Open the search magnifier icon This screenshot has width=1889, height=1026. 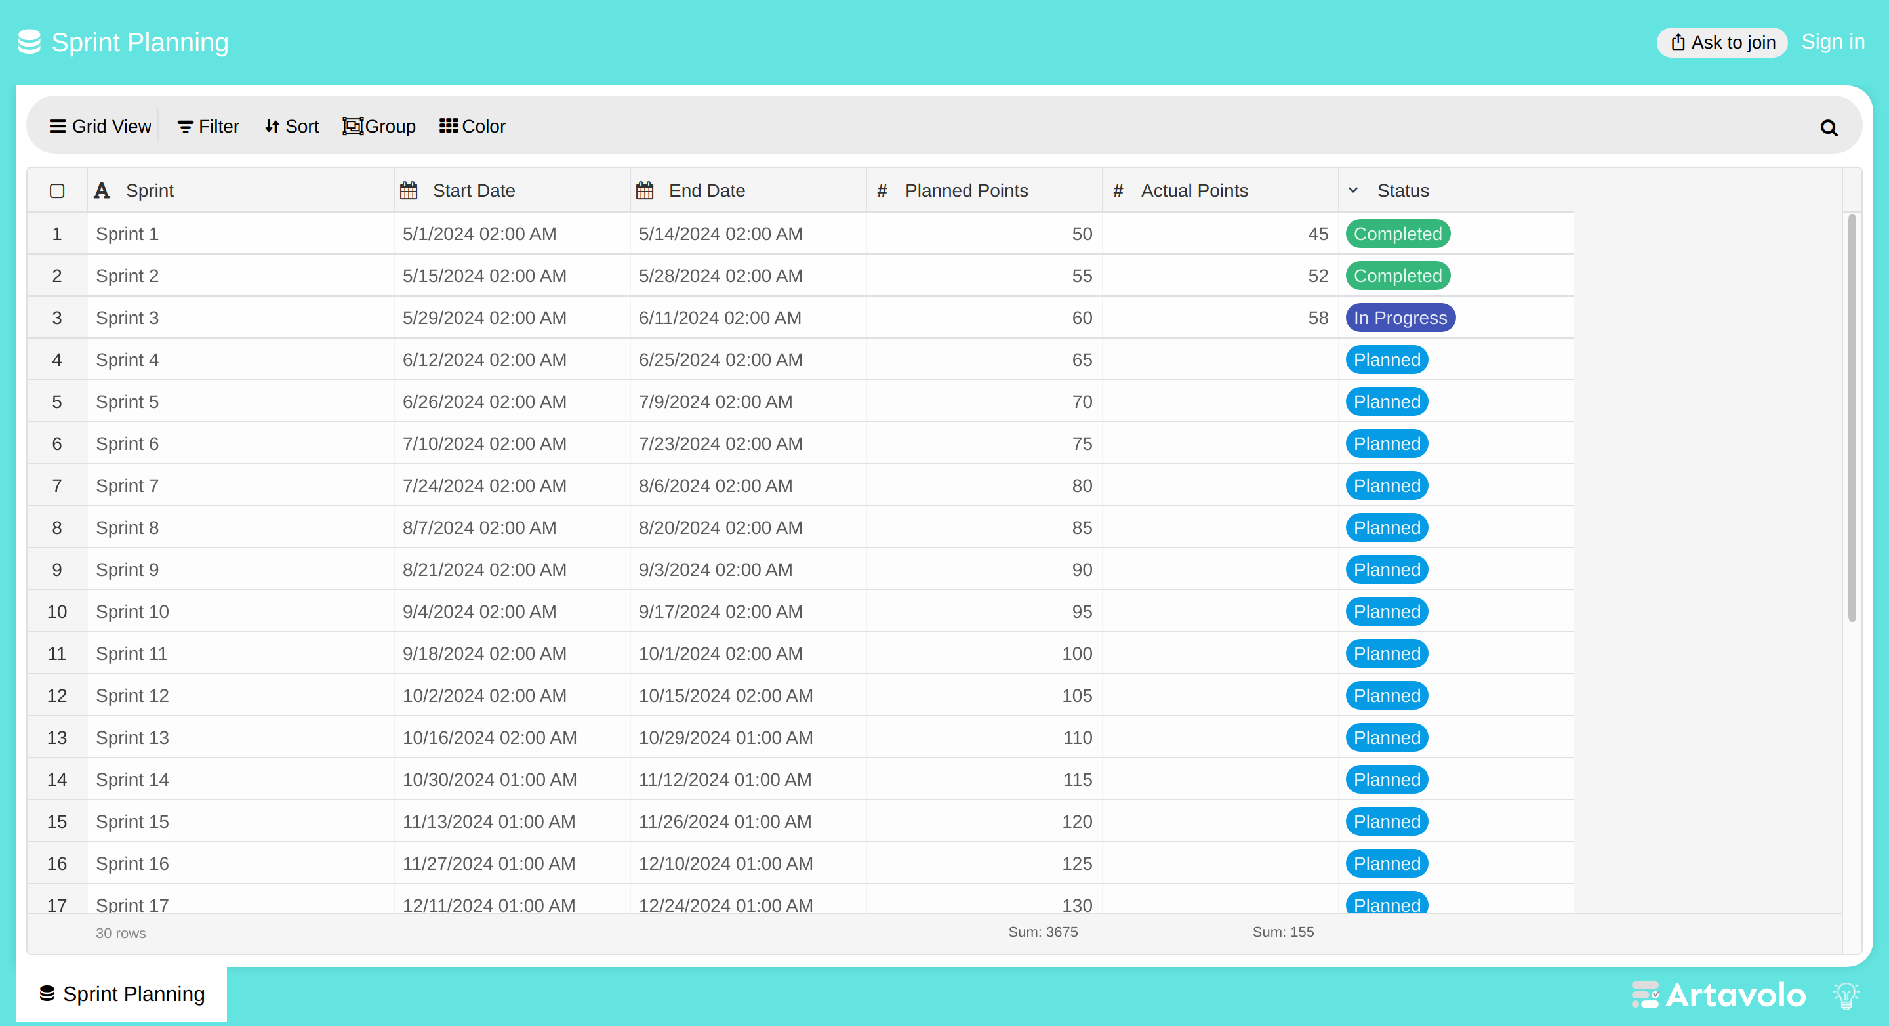[x=1829, y=128]
